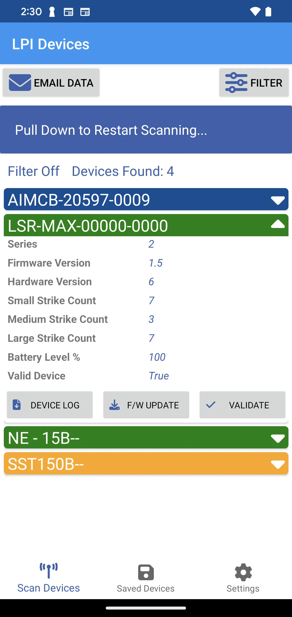Expand the SST150B-- dropdown arrow
The height and width of the screenshot is (617, 292).
(278, 464)
